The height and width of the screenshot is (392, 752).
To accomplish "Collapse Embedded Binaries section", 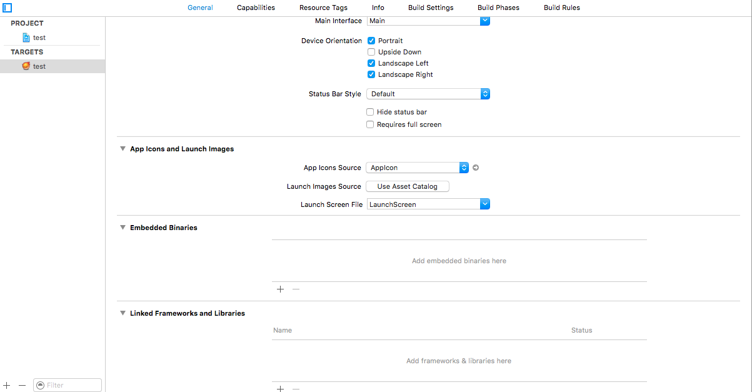I will [123, 228].
